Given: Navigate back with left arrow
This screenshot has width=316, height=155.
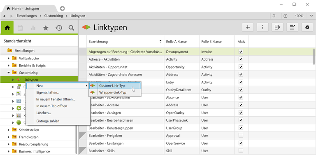Looking at the screenshot, I should click(x=4, y=16).
